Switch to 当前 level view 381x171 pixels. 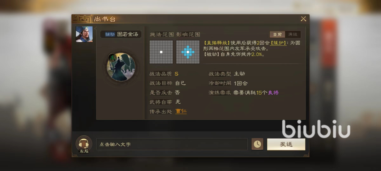[277, 34]
